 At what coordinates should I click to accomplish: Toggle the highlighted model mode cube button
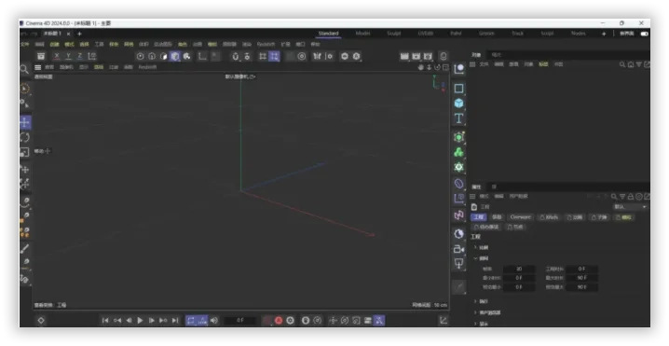point(175,56)
